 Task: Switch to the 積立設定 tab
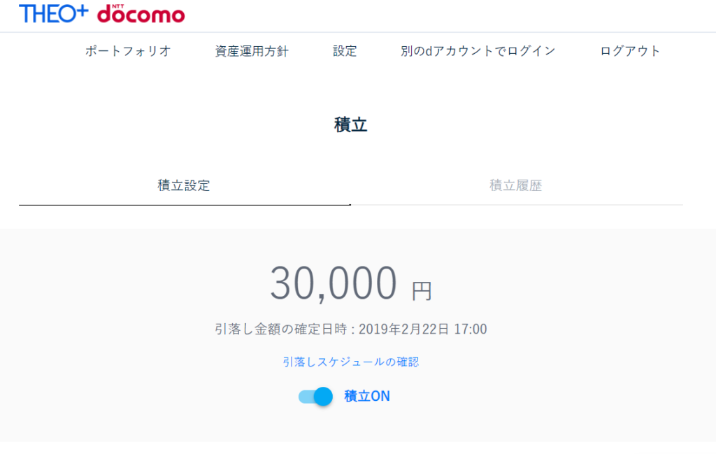(x=184, y=185)
